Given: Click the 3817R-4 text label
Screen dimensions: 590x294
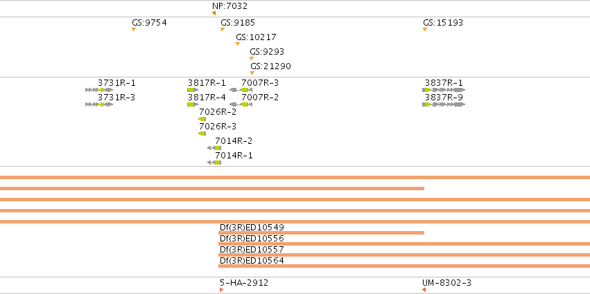Looking at the screenshot, I should tap(207, 98).
